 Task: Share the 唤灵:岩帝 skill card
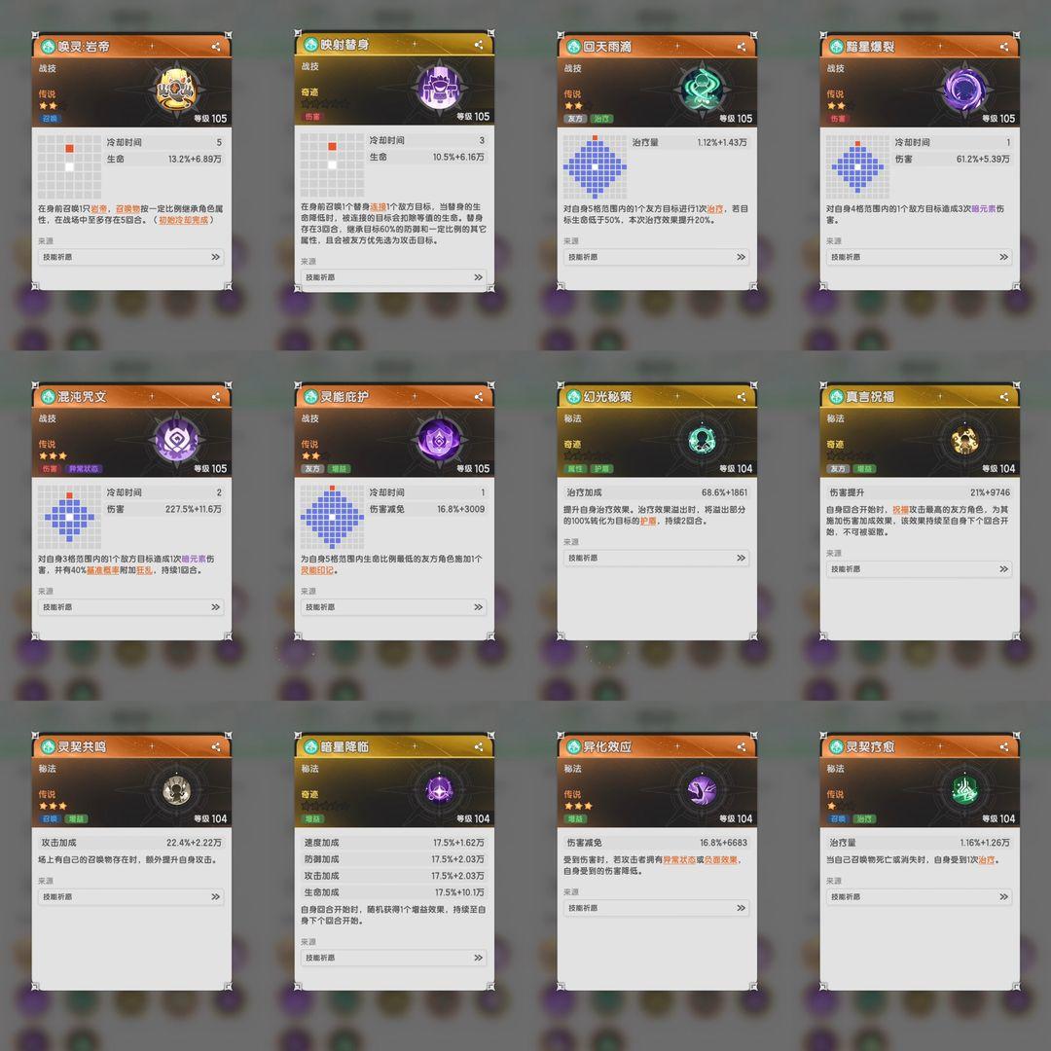click(x=216, y=47)
